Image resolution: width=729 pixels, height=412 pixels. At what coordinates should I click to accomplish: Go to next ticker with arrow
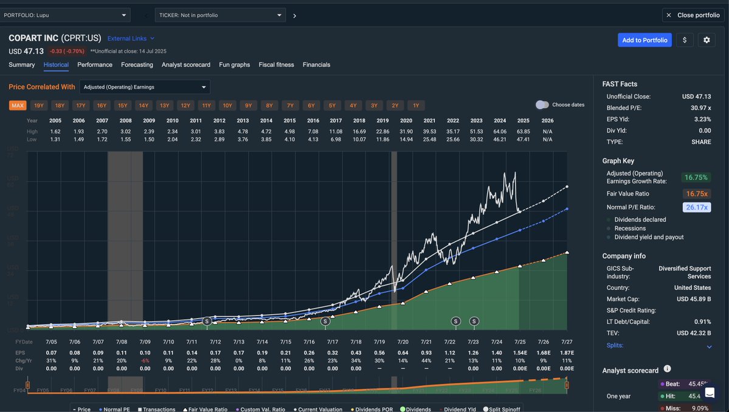point(294,15)
